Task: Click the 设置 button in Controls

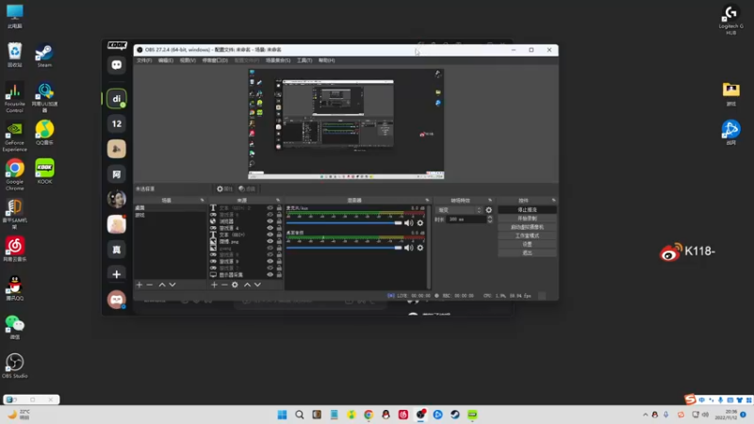Action: coord(527,244)
